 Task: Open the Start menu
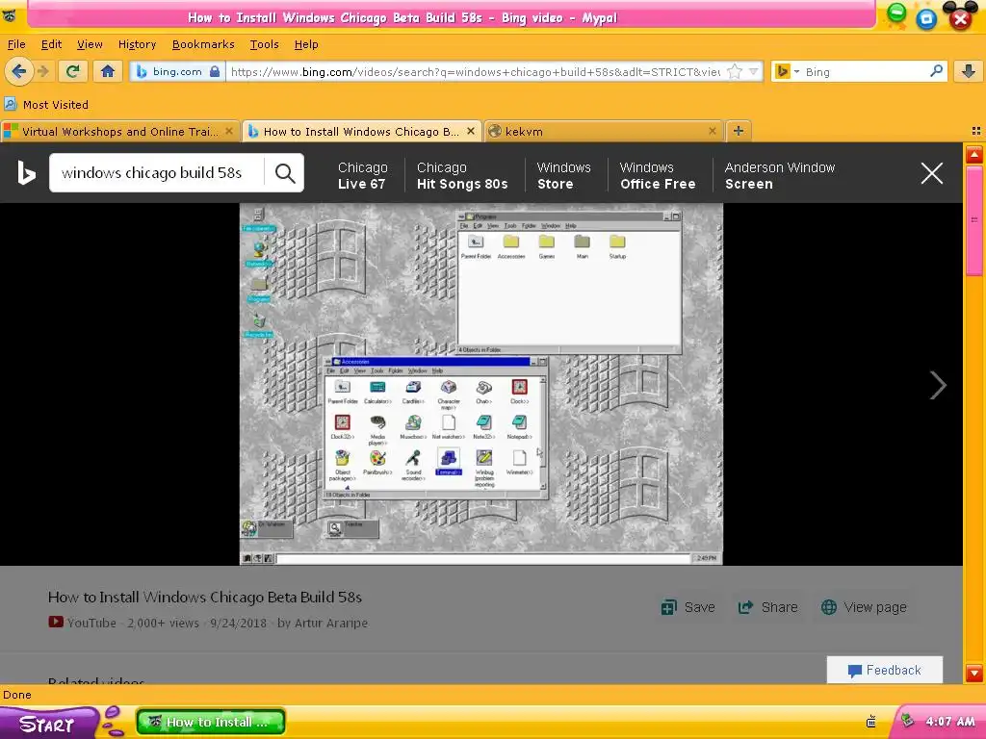(x=48, y=724)
